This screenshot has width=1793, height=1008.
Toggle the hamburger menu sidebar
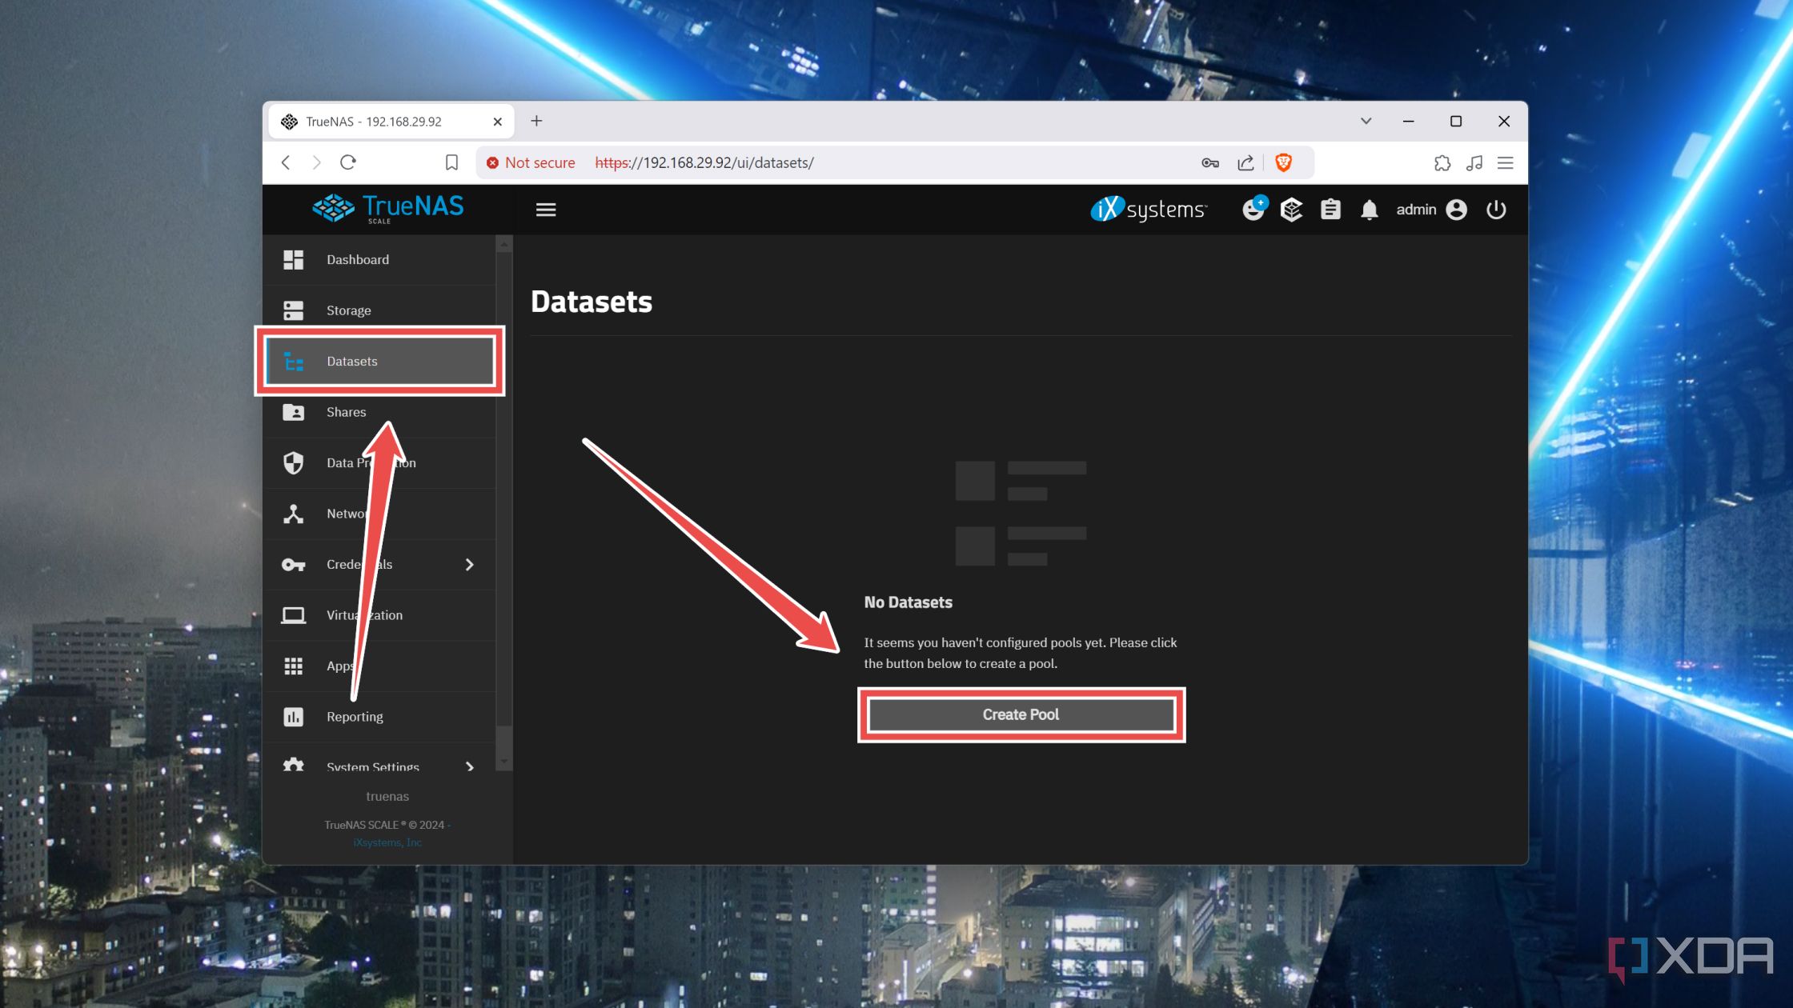546,210
